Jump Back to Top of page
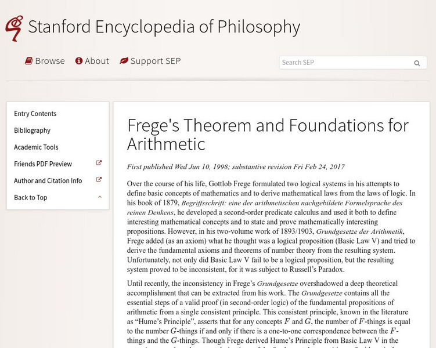The image size is (436, 348). click(x=31, y=198)
